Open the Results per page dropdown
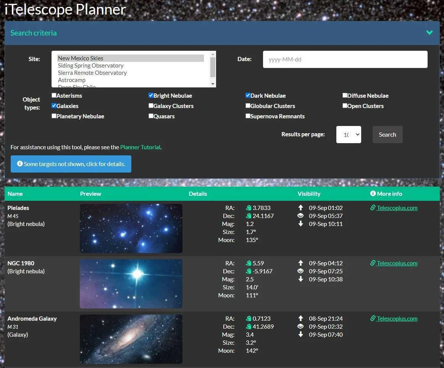This screenshot has height=368, width=444. 349,134
